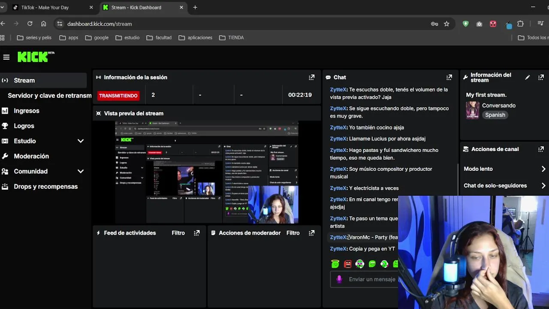Bookmark this page with the star icon
The image size is (549, 309).
(446, 24)
